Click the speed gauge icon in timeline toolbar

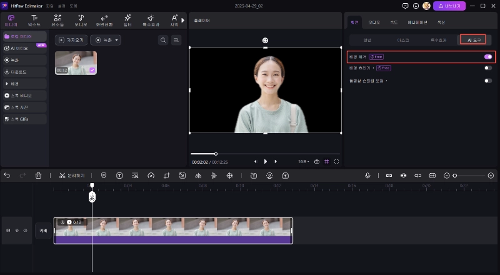click(x=151, y=176)
